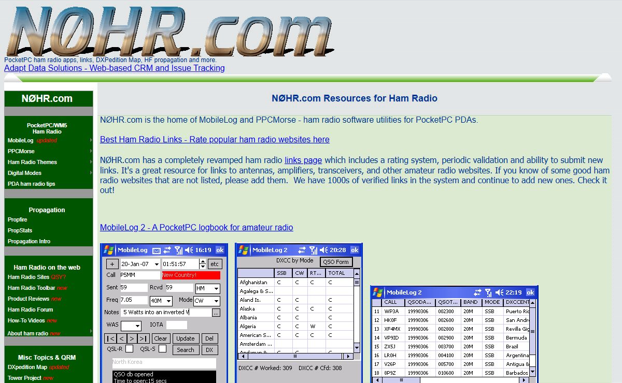Click the DX button in MobileLog
622x383 pixels.
pyautogui.click(x=209, y=350)
